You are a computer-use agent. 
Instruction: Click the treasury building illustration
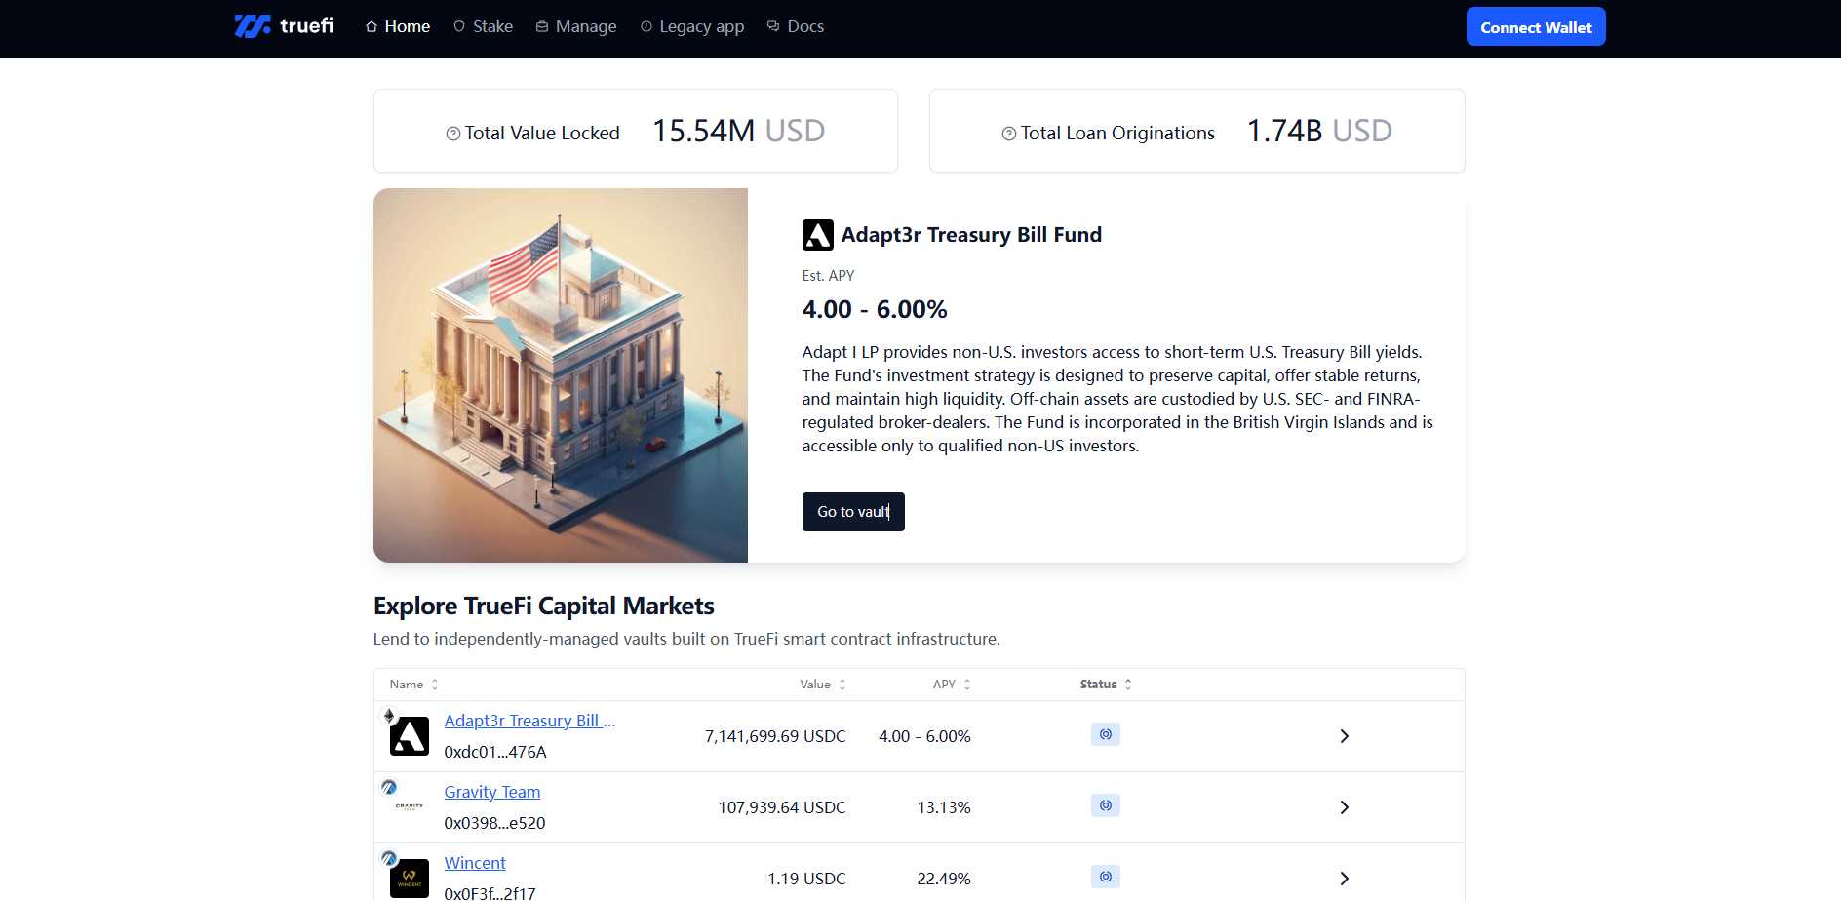pyautogui.click(x=560, y=375)
